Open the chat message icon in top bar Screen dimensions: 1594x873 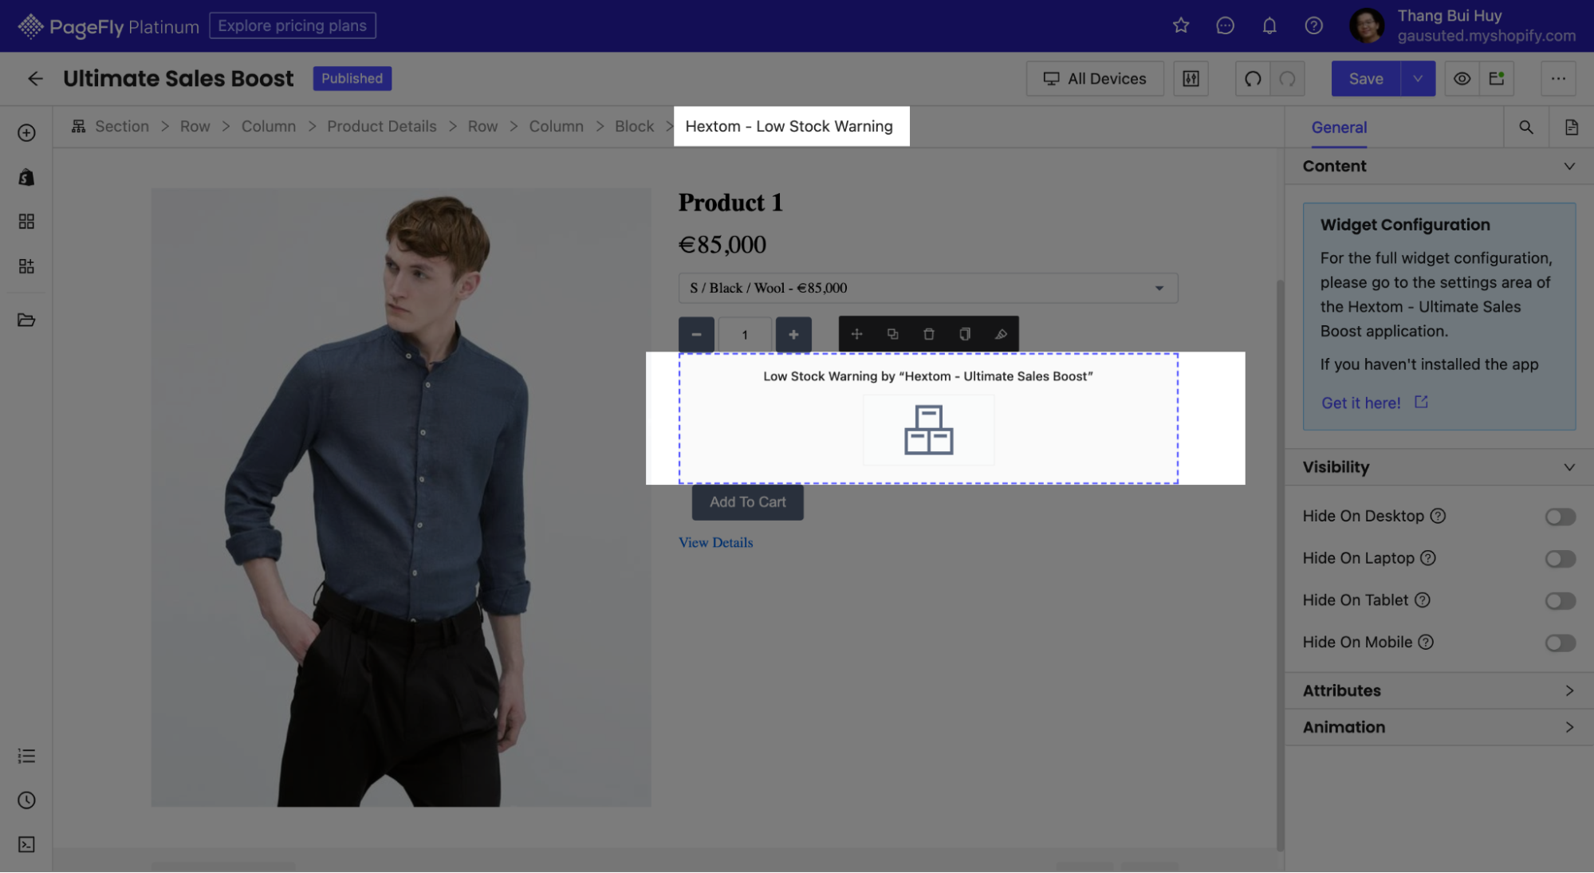[1225, 26]
